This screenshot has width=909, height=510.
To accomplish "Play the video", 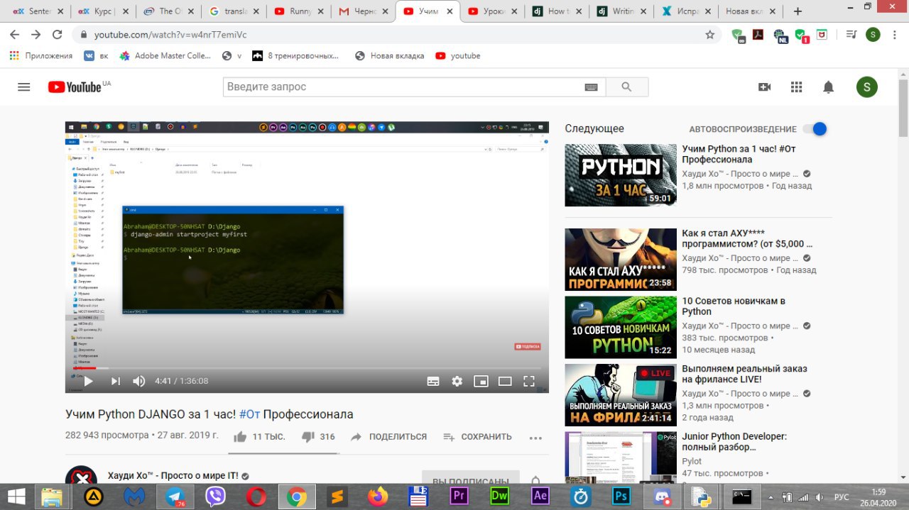I will [88, 381].
